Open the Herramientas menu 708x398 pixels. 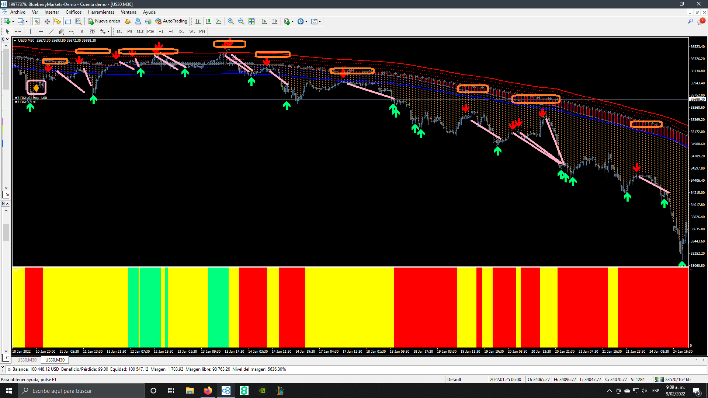(x=101, y=12)
